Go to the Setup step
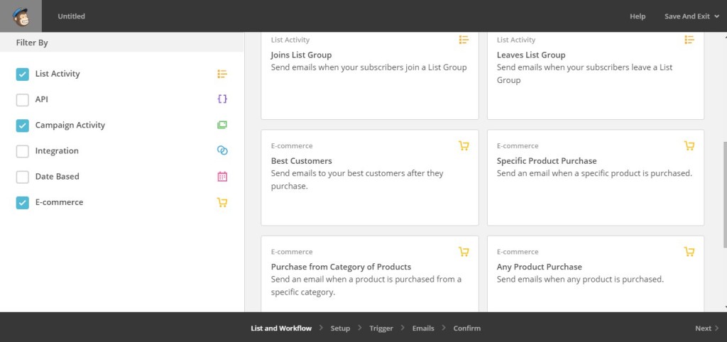The height and width of the screenshot is (342, 727). click(x=340, y=328)
